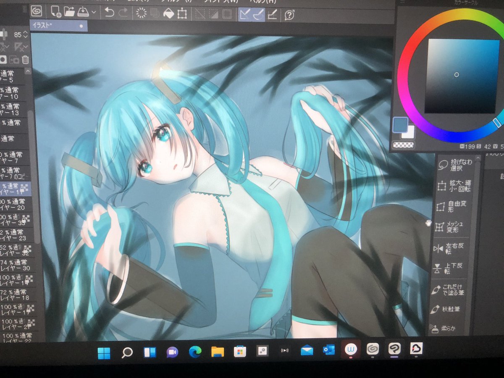
Task: Select the これだけで塗る筆 brush
Action: coord(449,290)
